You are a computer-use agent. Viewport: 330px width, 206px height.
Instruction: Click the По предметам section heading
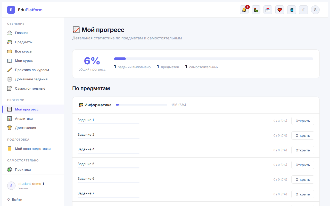[91, 88]
